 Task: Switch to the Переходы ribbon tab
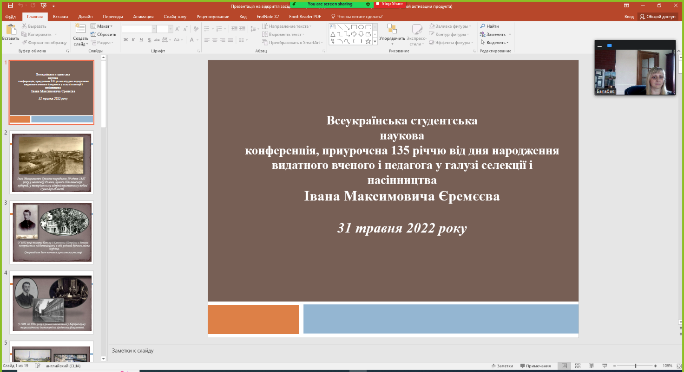(x=113, y=17)
